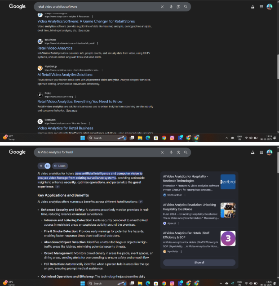Open Google apps grid in retail results window
The height and width of the screenshot is (286, 279).
pos(261,7)
